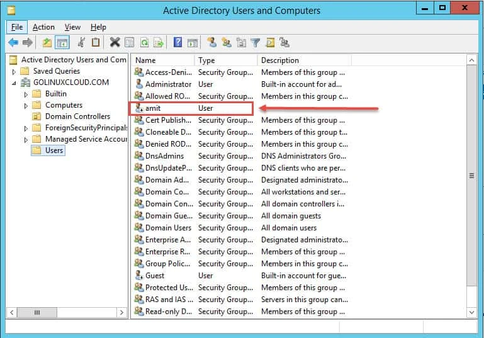Click the 'All domain guests' description
This screenshot has width=484, height=338.
tap(291, 216)
